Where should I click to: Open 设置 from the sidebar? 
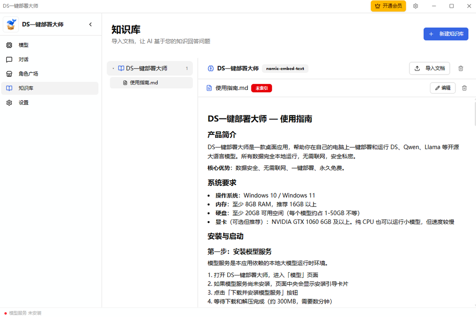click(50, 103)
